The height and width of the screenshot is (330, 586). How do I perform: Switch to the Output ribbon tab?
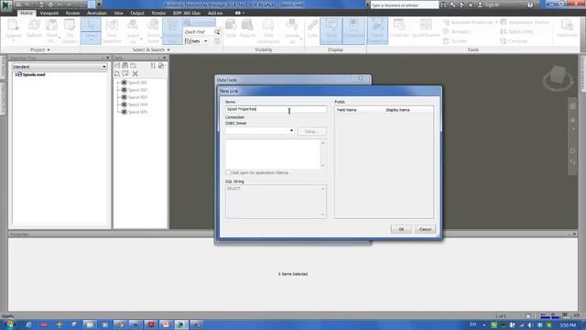point(137,13)
